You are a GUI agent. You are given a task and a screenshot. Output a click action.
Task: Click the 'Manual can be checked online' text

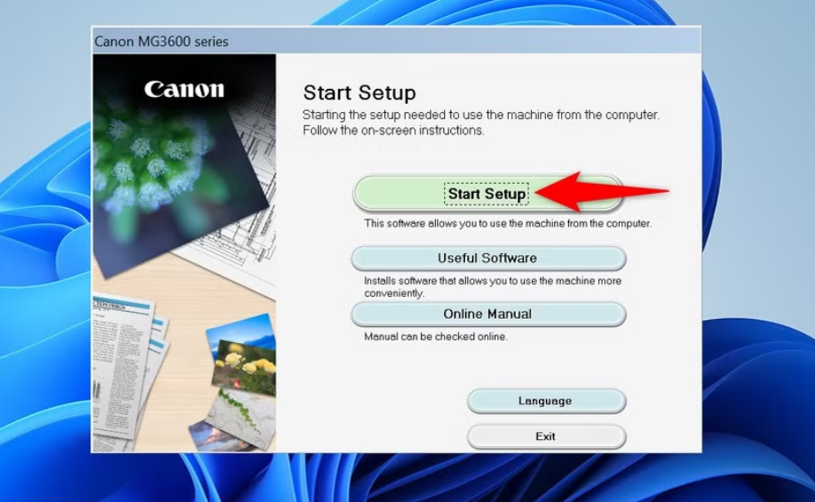(x=435, y=338)
